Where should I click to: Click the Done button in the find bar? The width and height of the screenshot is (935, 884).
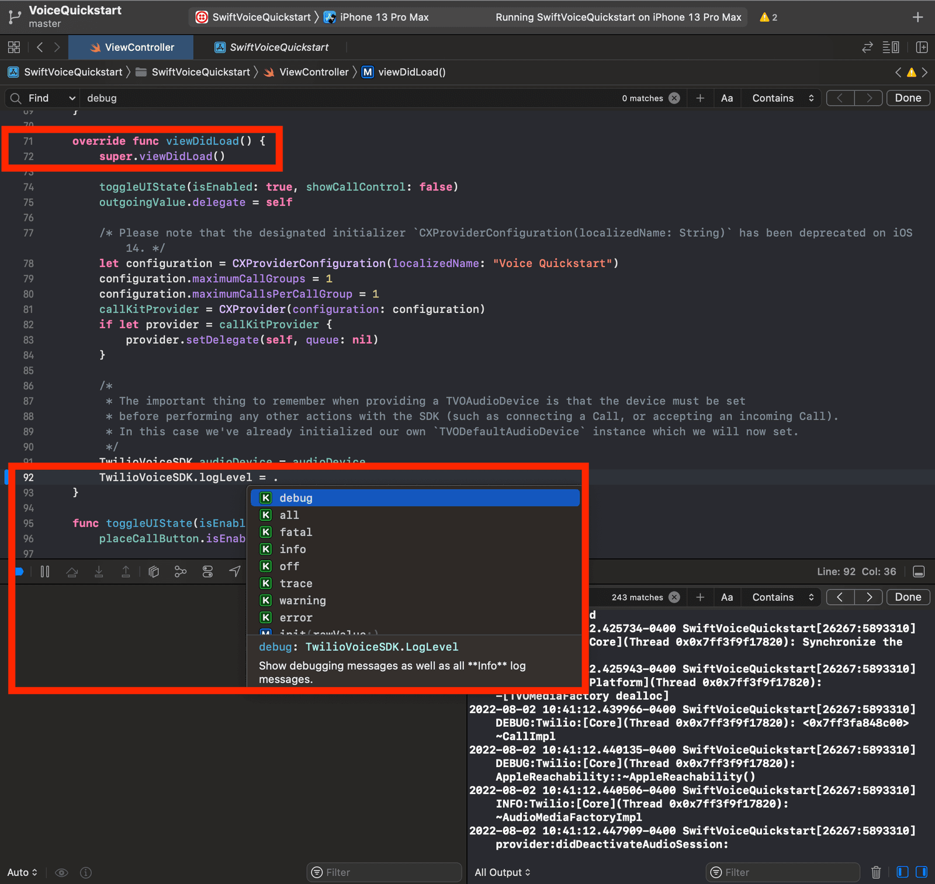(x=908, y=98)
